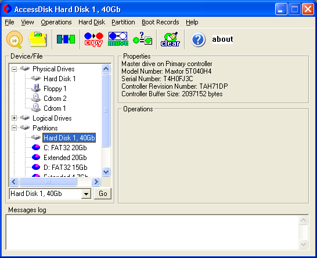Open help via blue question mark icon
317x258 pixels.
coord(198,39)
